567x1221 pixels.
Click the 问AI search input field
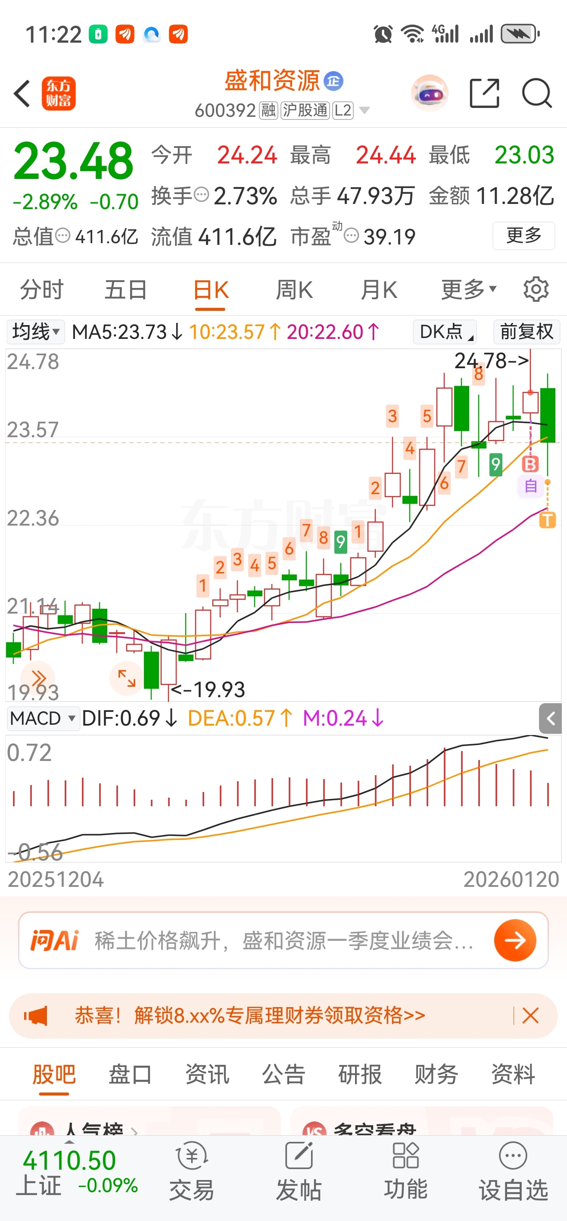click(283, 940)
